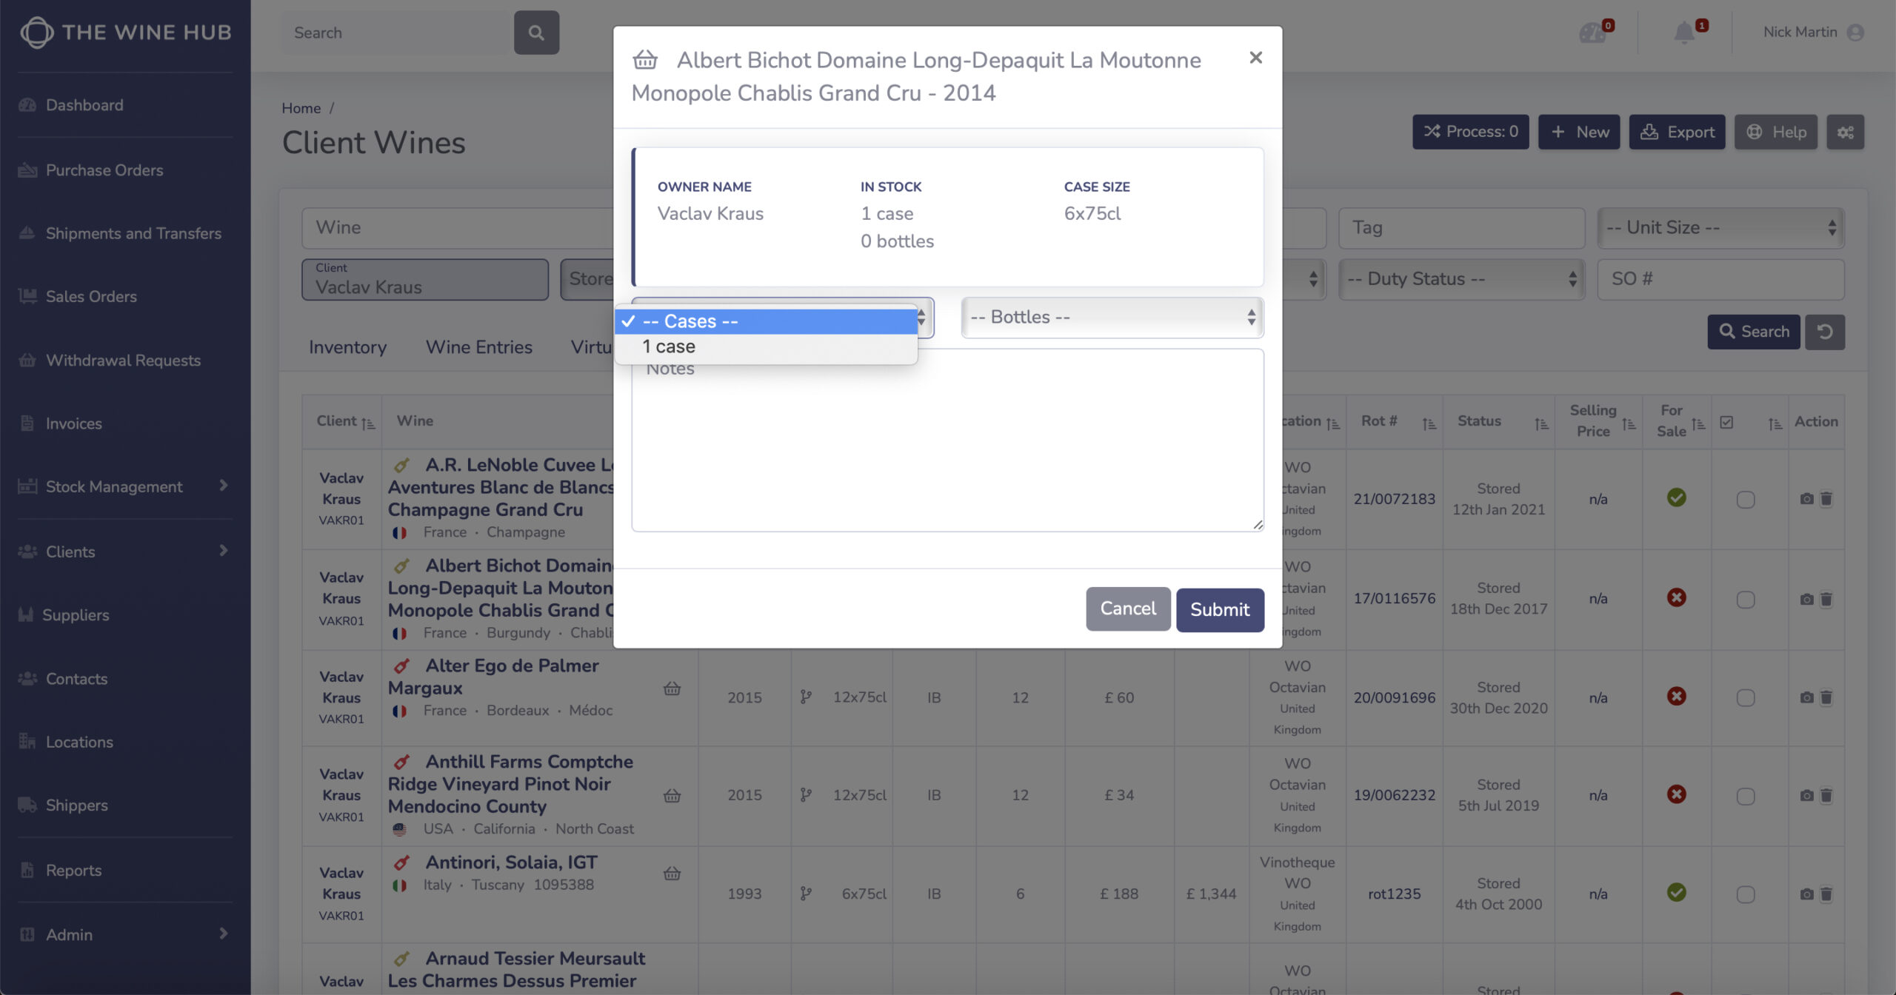Screen dimensions: 1896x995
Task: Click the Process: 0 button
Action: point(1470,132)
